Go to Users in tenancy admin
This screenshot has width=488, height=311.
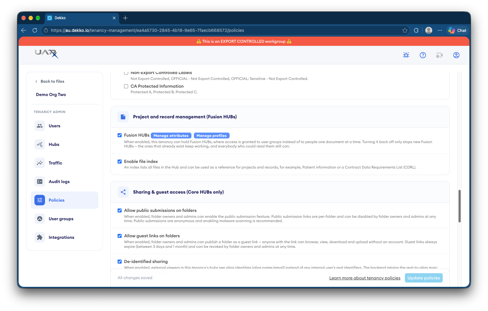click(65, 126)
